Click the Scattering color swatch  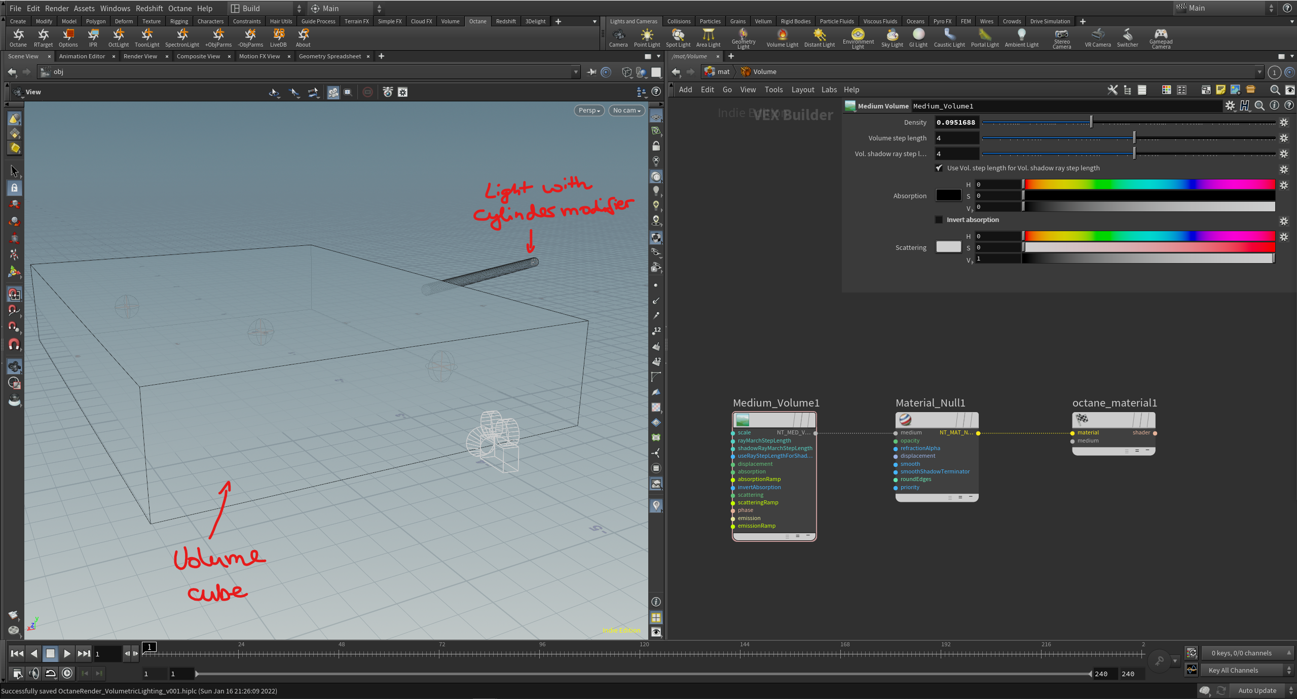coord(948,247)
